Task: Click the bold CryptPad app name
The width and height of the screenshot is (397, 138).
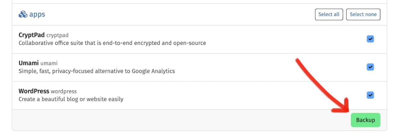Action: point(31,35)
